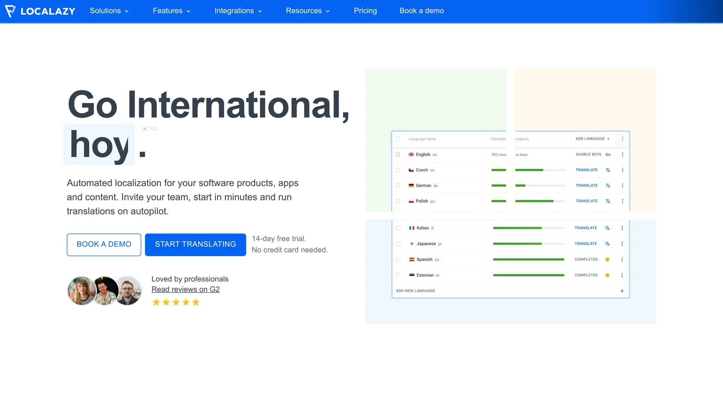Image resolution: width=723 pixels, height=406 pixels.
Task: Check the Italian row checkbox
Action: coord(398,228)
